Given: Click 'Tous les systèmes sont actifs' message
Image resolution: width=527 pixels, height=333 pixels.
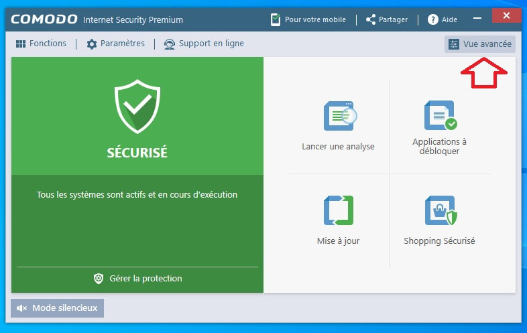Looking at the screenshot, I should [137, 194].
